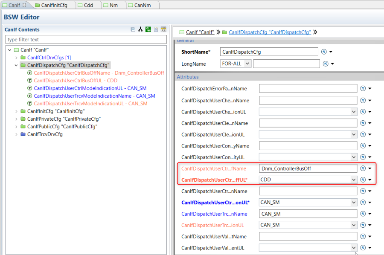
Task: Open the small arrow menu on ShortName row
Action: coord(331,52)
